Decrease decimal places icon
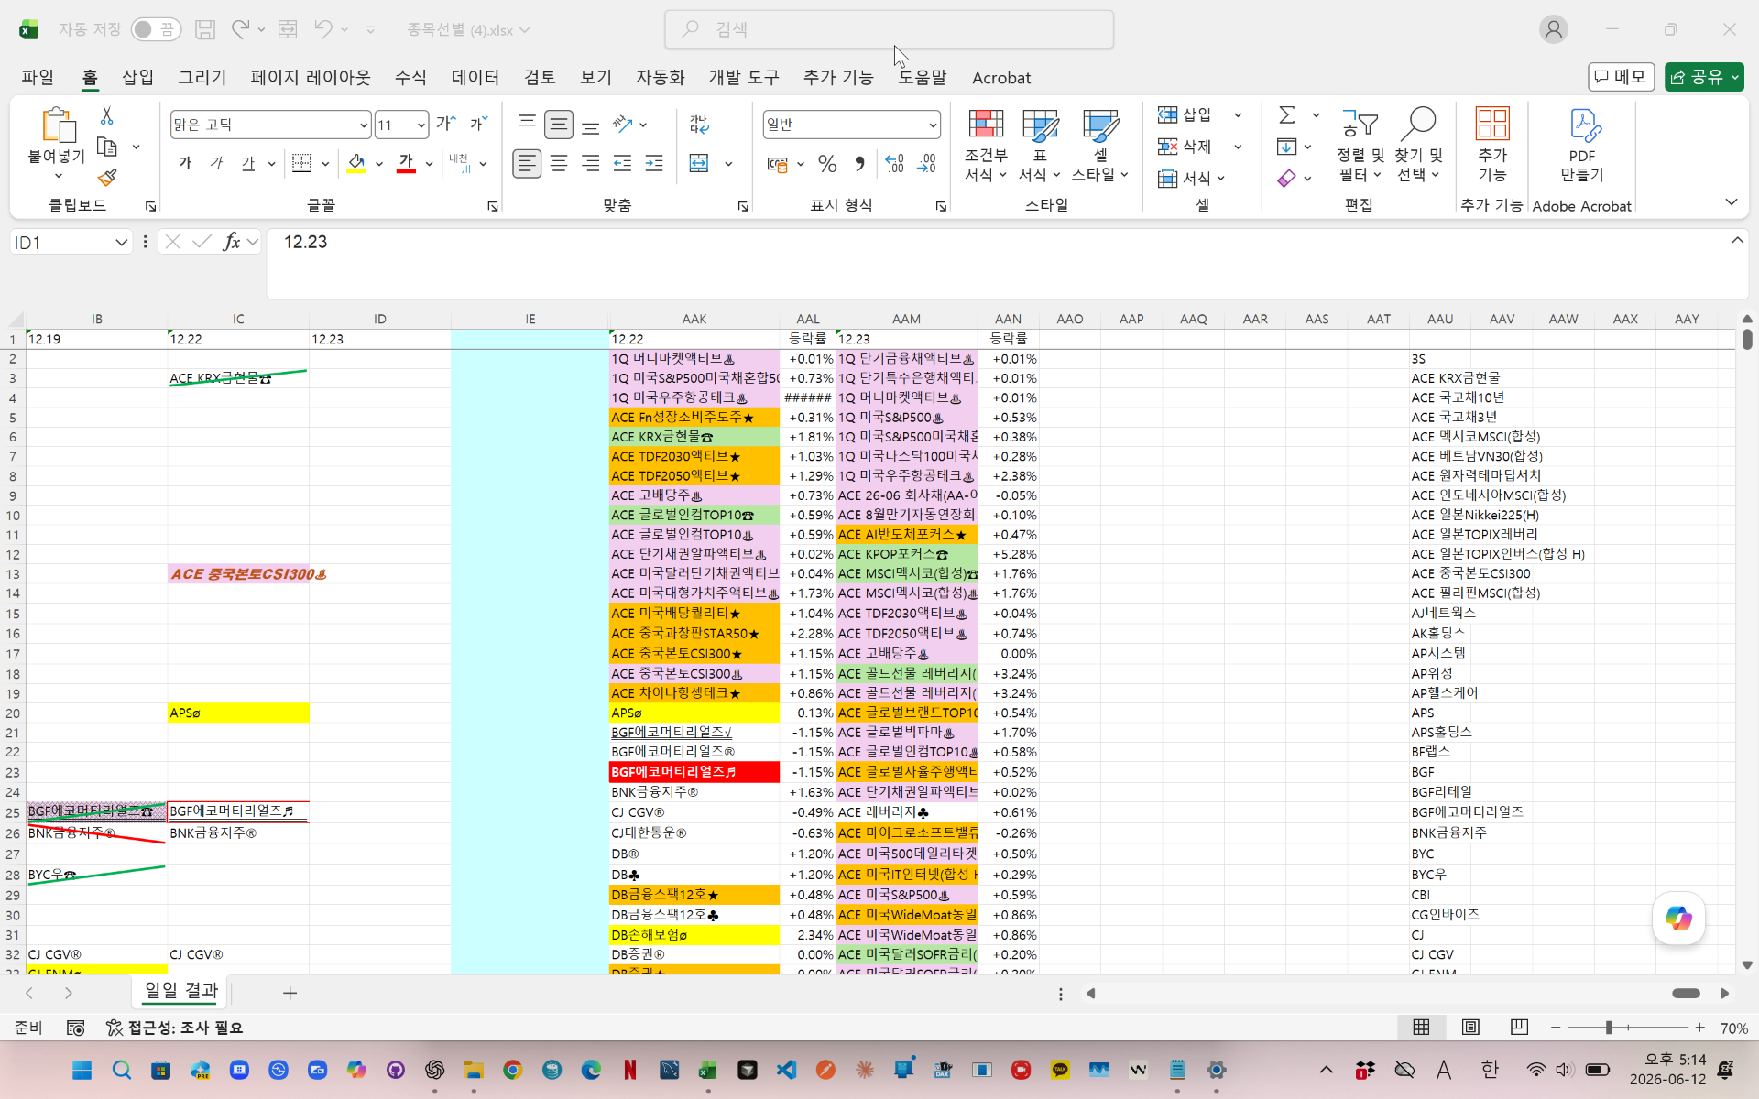The image size is (1759, 1099). (x=927, y=164)
